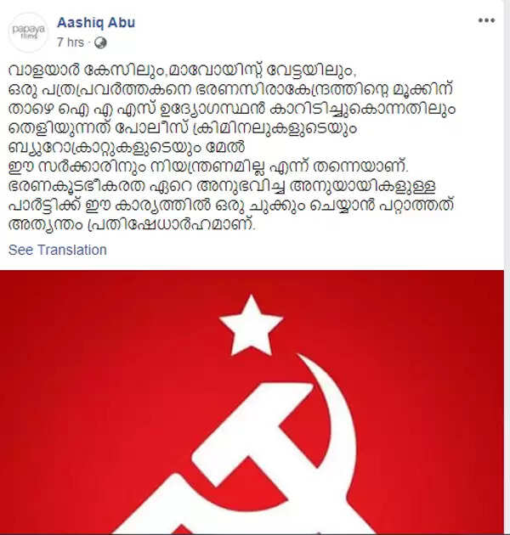Click the See Translation link
This screenshot has width=510, height=535.
pyautogui.click(x=58, y=250)
